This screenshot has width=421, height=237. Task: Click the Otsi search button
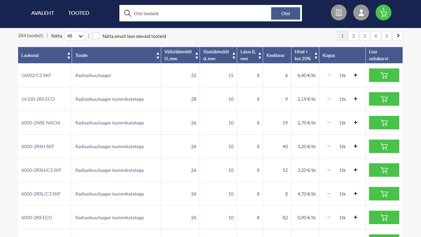tap(285, 13)
